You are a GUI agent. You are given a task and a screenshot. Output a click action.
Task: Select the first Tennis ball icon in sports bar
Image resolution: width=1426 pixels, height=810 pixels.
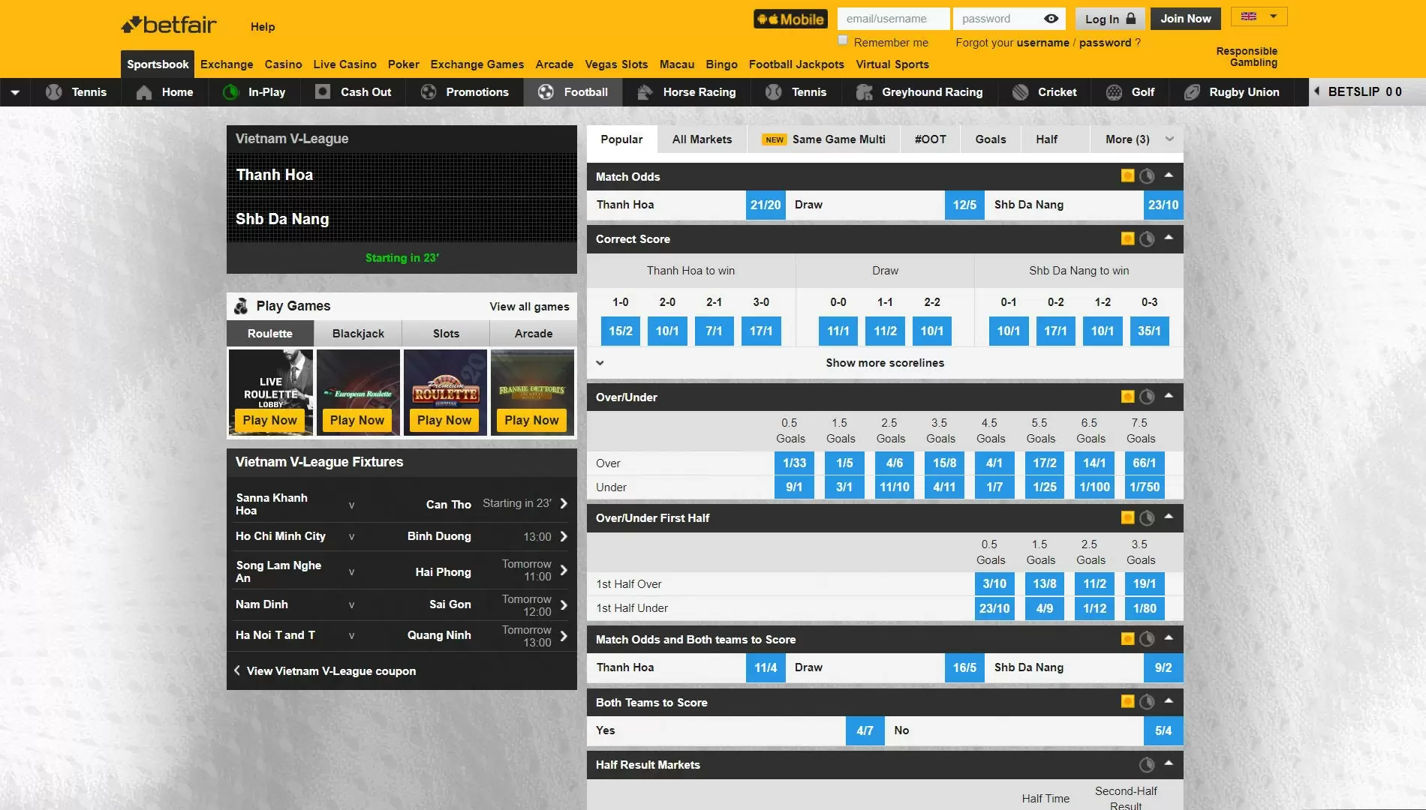point(54,92)
